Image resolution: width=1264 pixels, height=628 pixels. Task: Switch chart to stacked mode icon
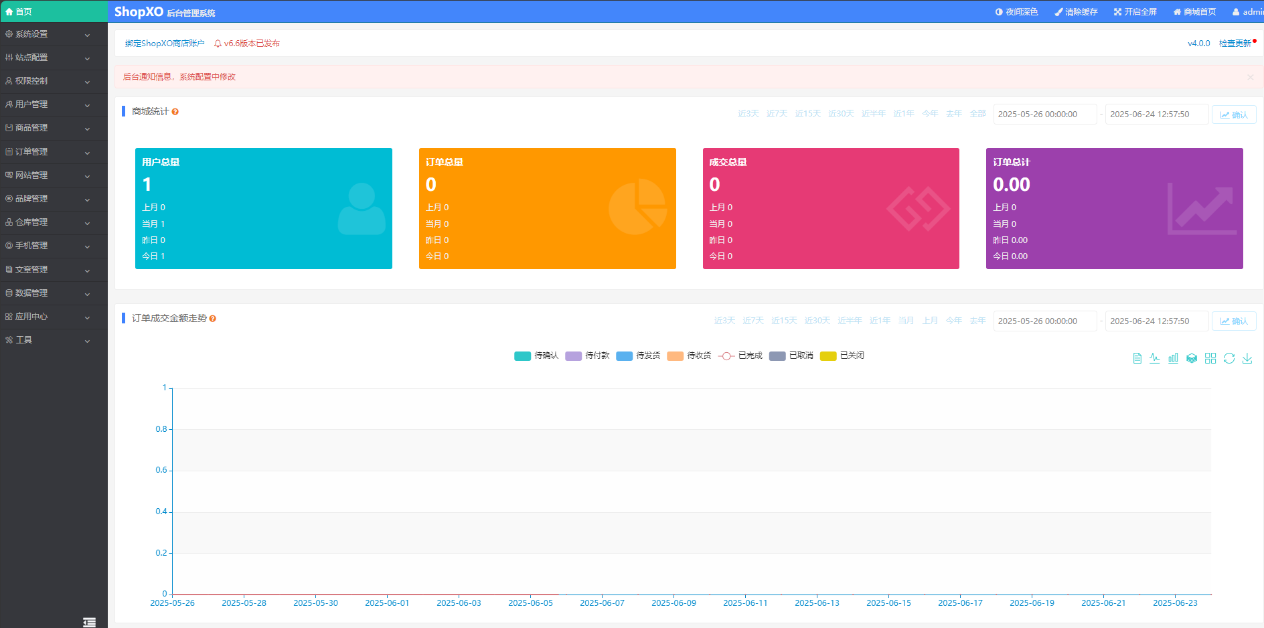pyautogui.click(x=1192, y=358)
